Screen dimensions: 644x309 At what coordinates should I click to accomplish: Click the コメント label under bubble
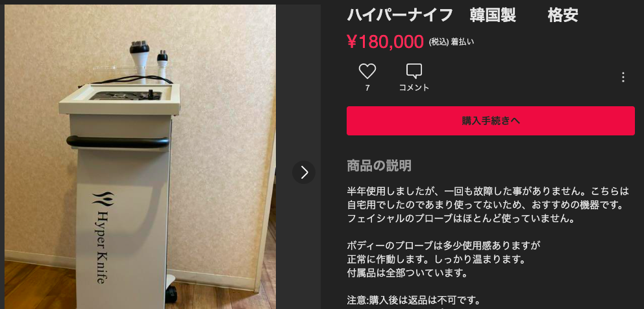[414, 87]
